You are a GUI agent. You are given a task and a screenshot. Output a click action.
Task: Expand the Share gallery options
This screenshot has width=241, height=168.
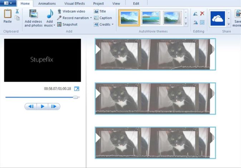229,24
